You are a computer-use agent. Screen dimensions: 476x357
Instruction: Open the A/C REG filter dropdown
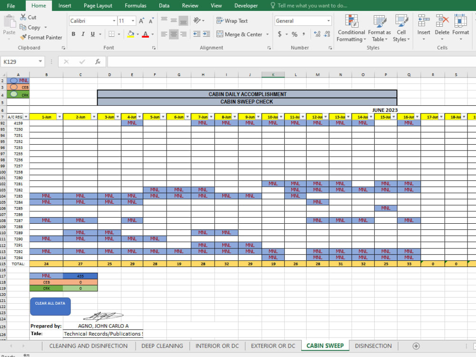point(26,117)
